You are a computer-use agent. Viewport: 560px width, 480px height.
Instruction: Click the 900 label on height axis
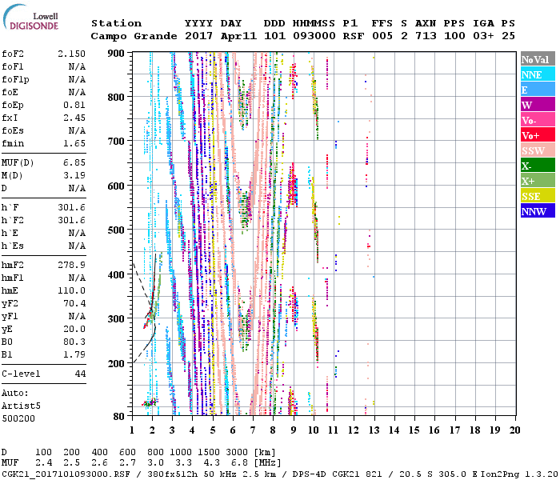117,53
